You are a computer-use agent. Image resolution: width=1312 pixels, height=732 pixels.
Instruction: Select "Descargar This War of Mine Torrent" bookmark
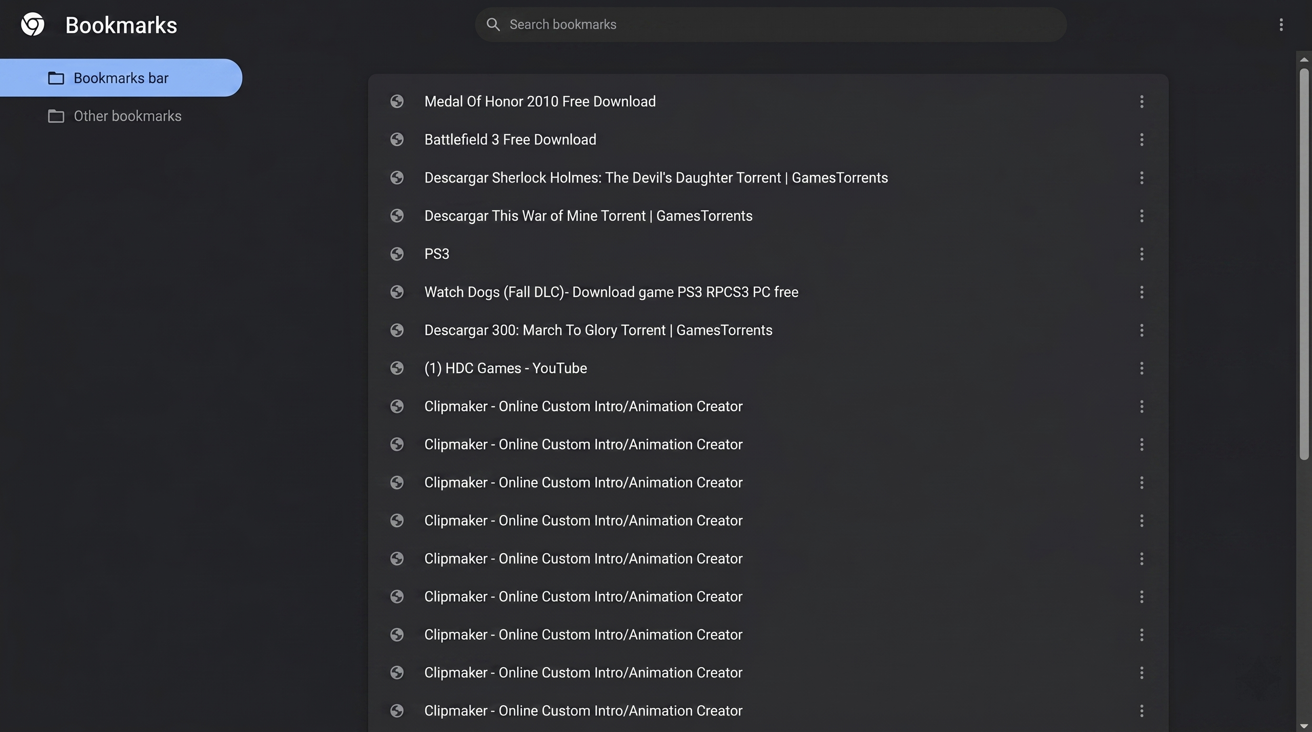point(588,216)
